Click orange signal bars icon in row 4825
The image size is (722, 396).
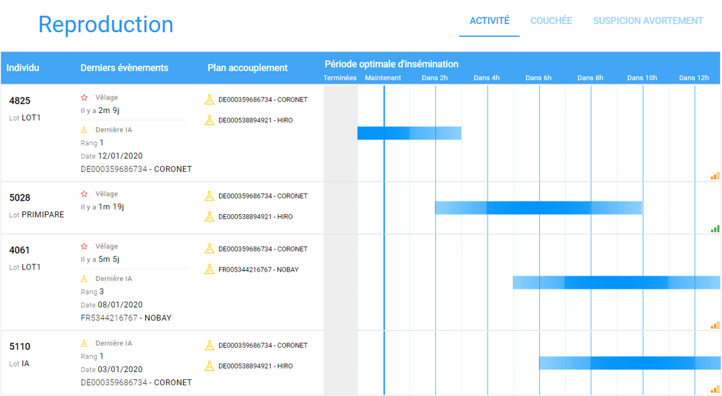pos(715,176)
